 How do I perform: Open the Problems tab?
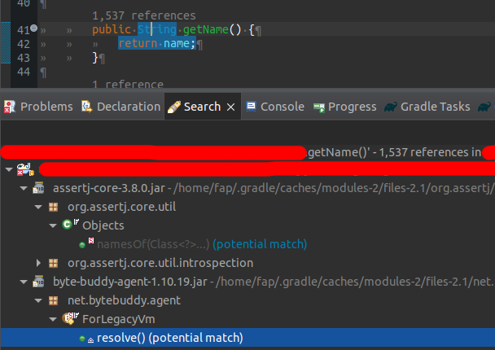coord(38,107)
